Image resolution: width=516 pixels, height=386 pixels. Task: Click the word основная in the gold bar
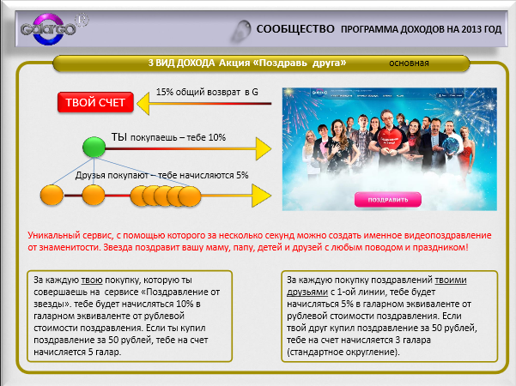pos(409,63)
